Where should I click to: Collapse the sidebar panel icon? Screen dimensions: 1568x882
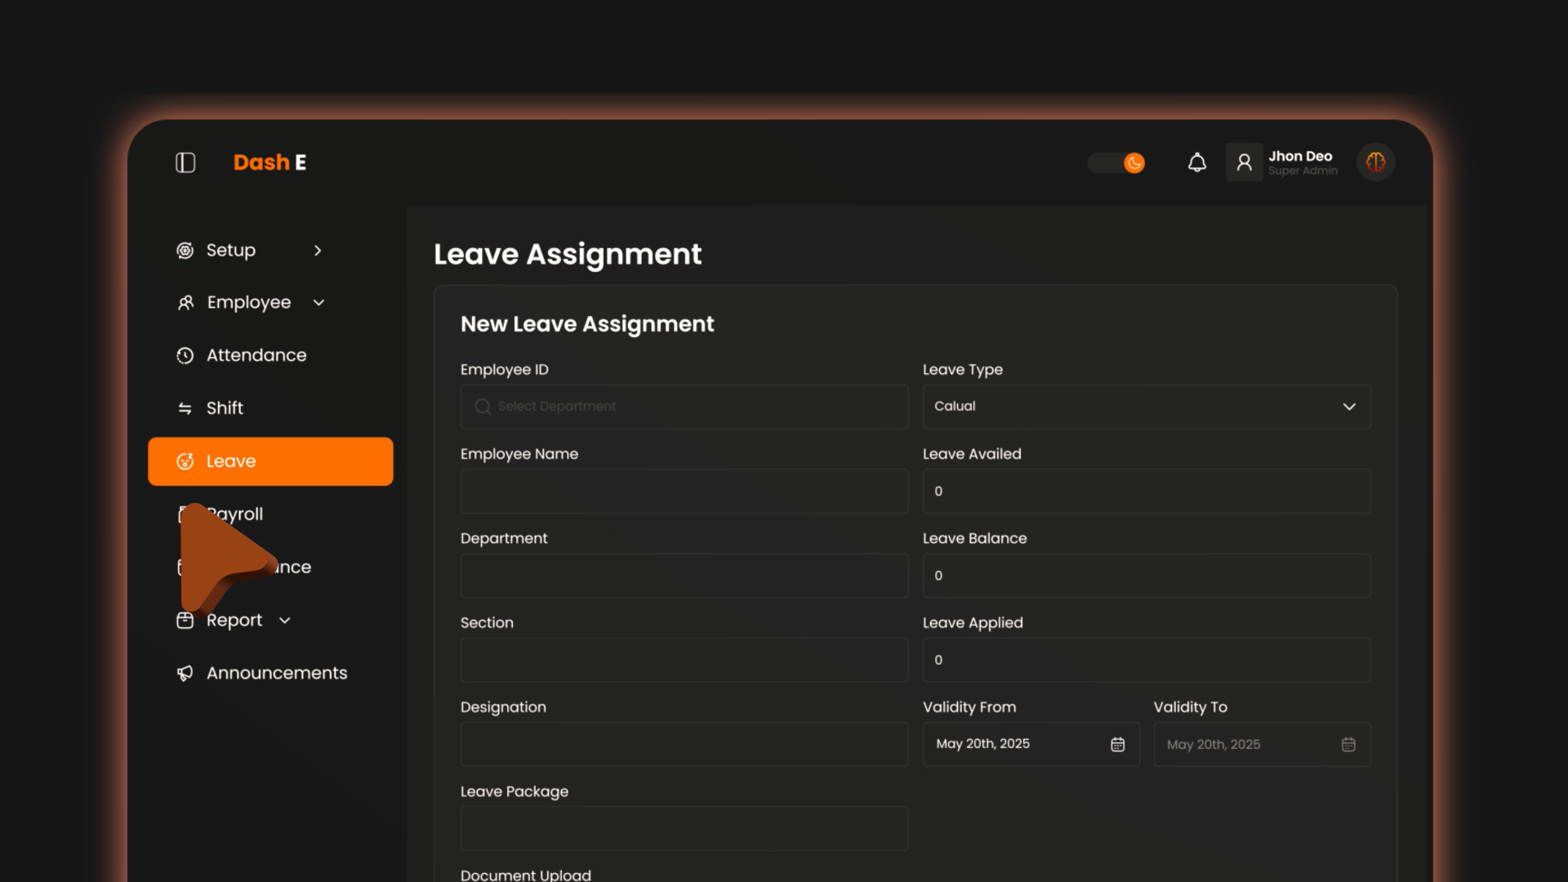[185, 163]
